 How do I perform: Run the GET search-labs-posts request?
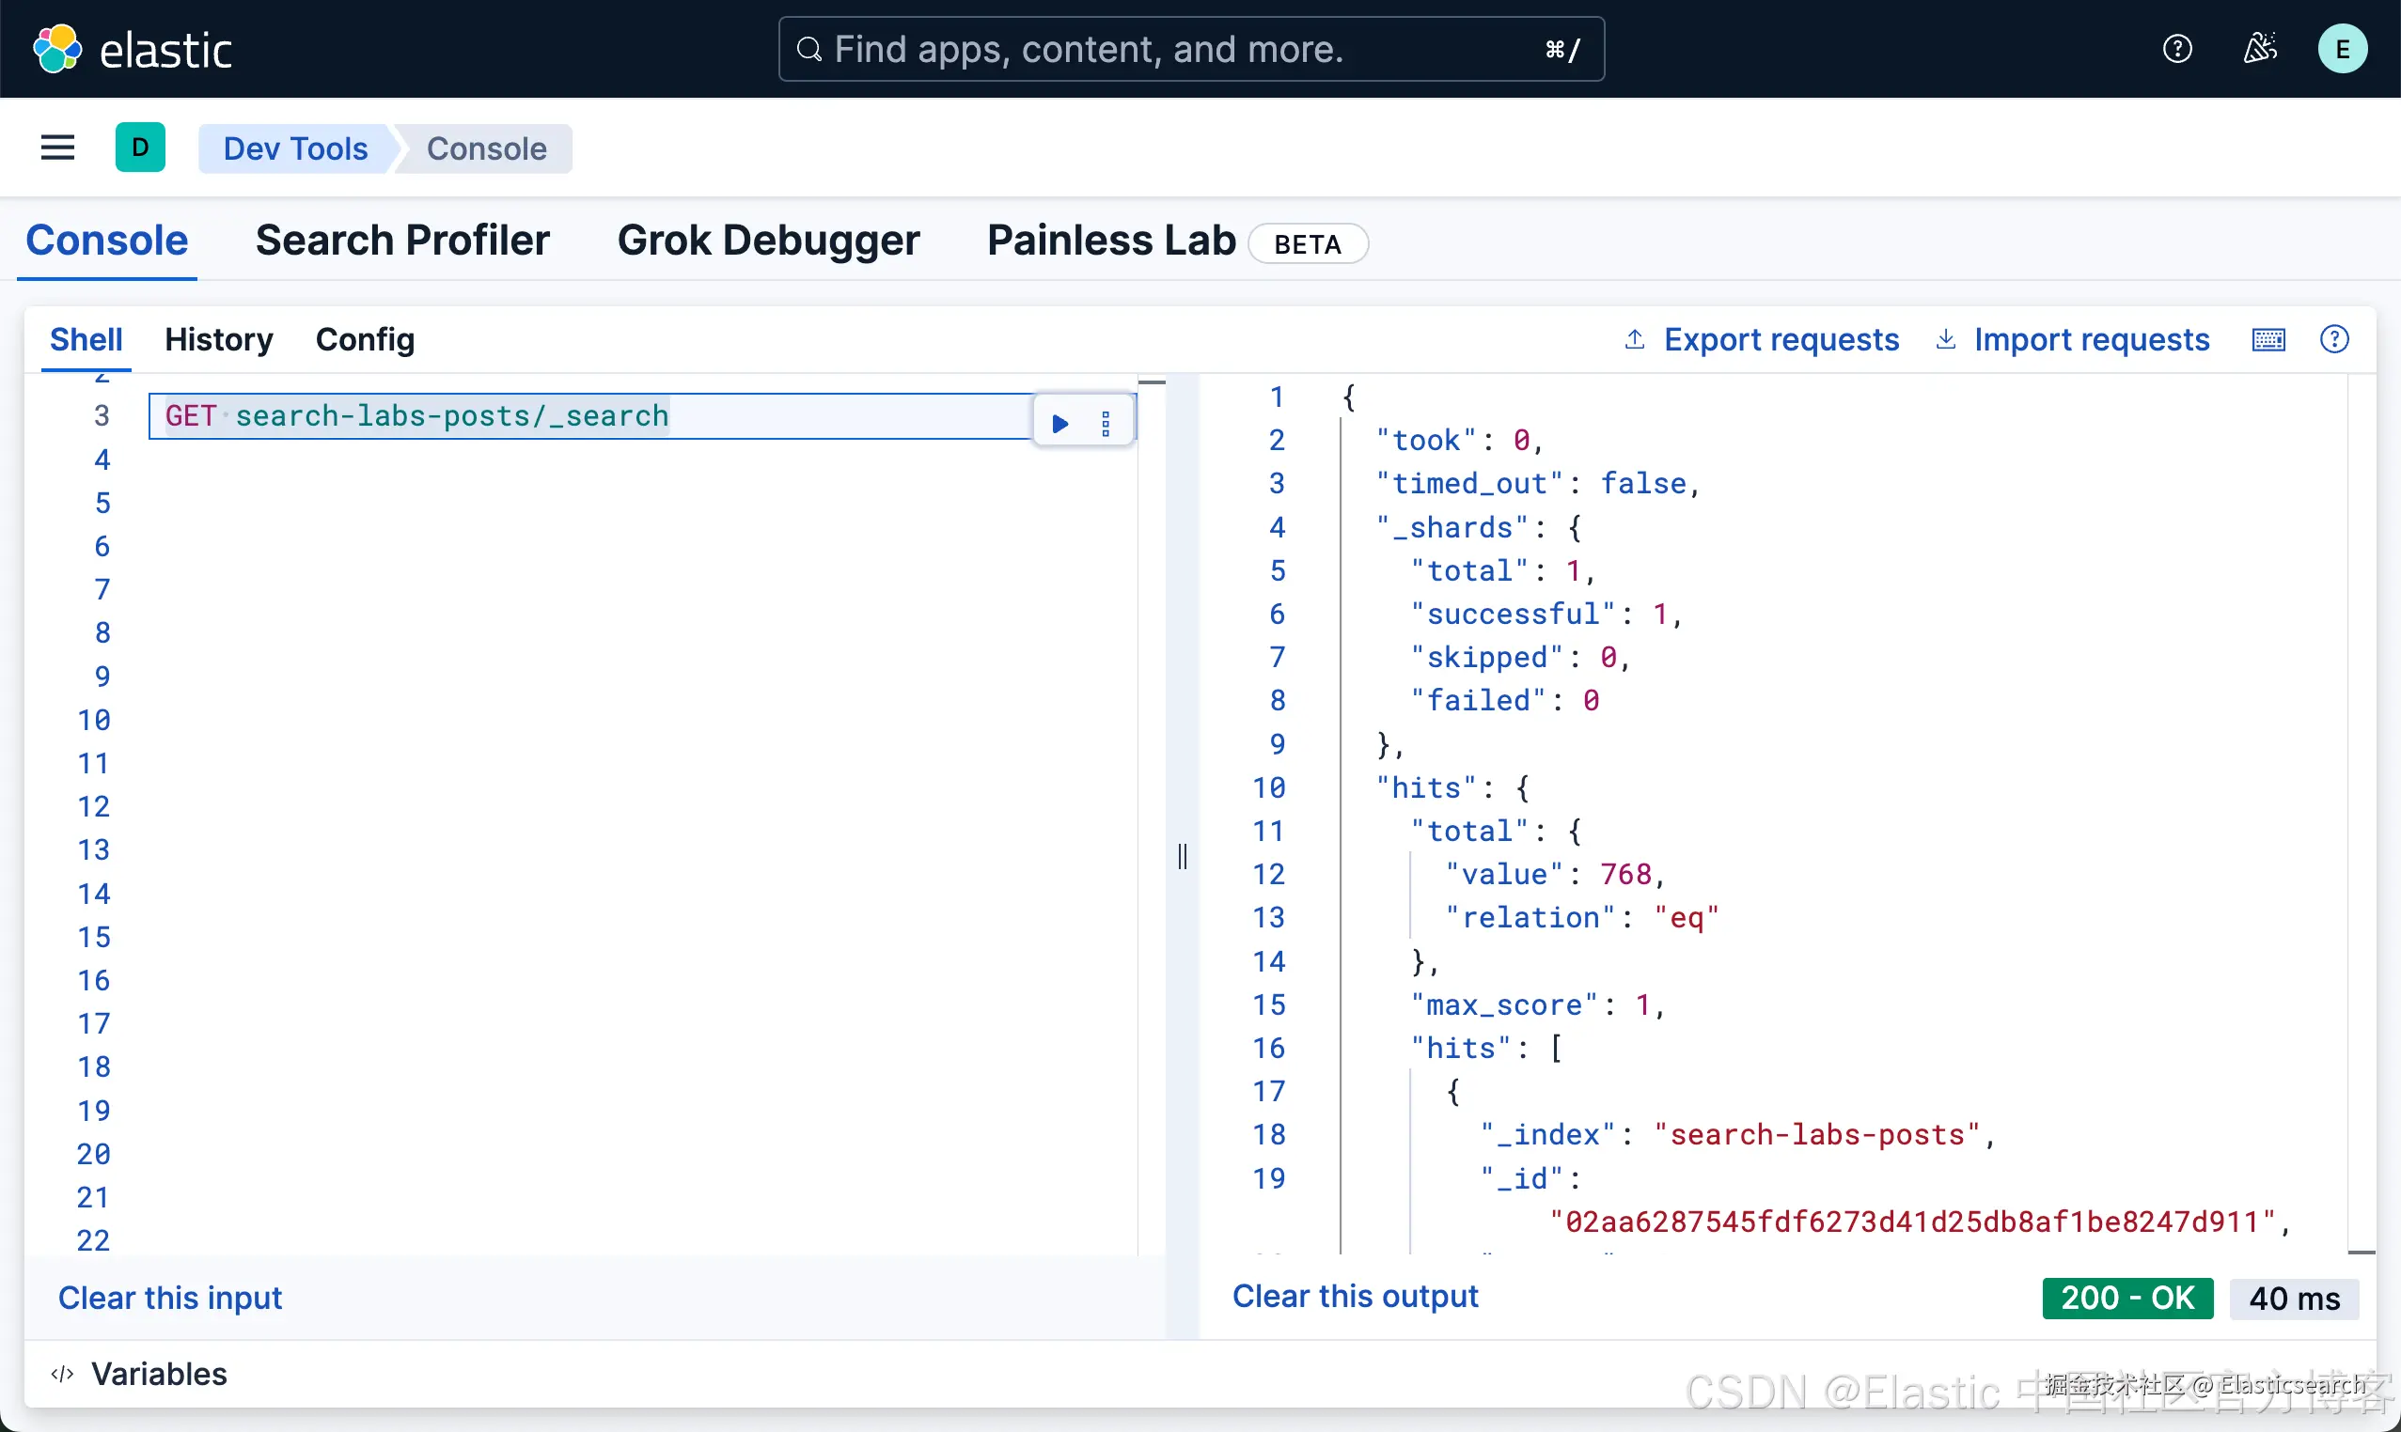[1060, 423]
